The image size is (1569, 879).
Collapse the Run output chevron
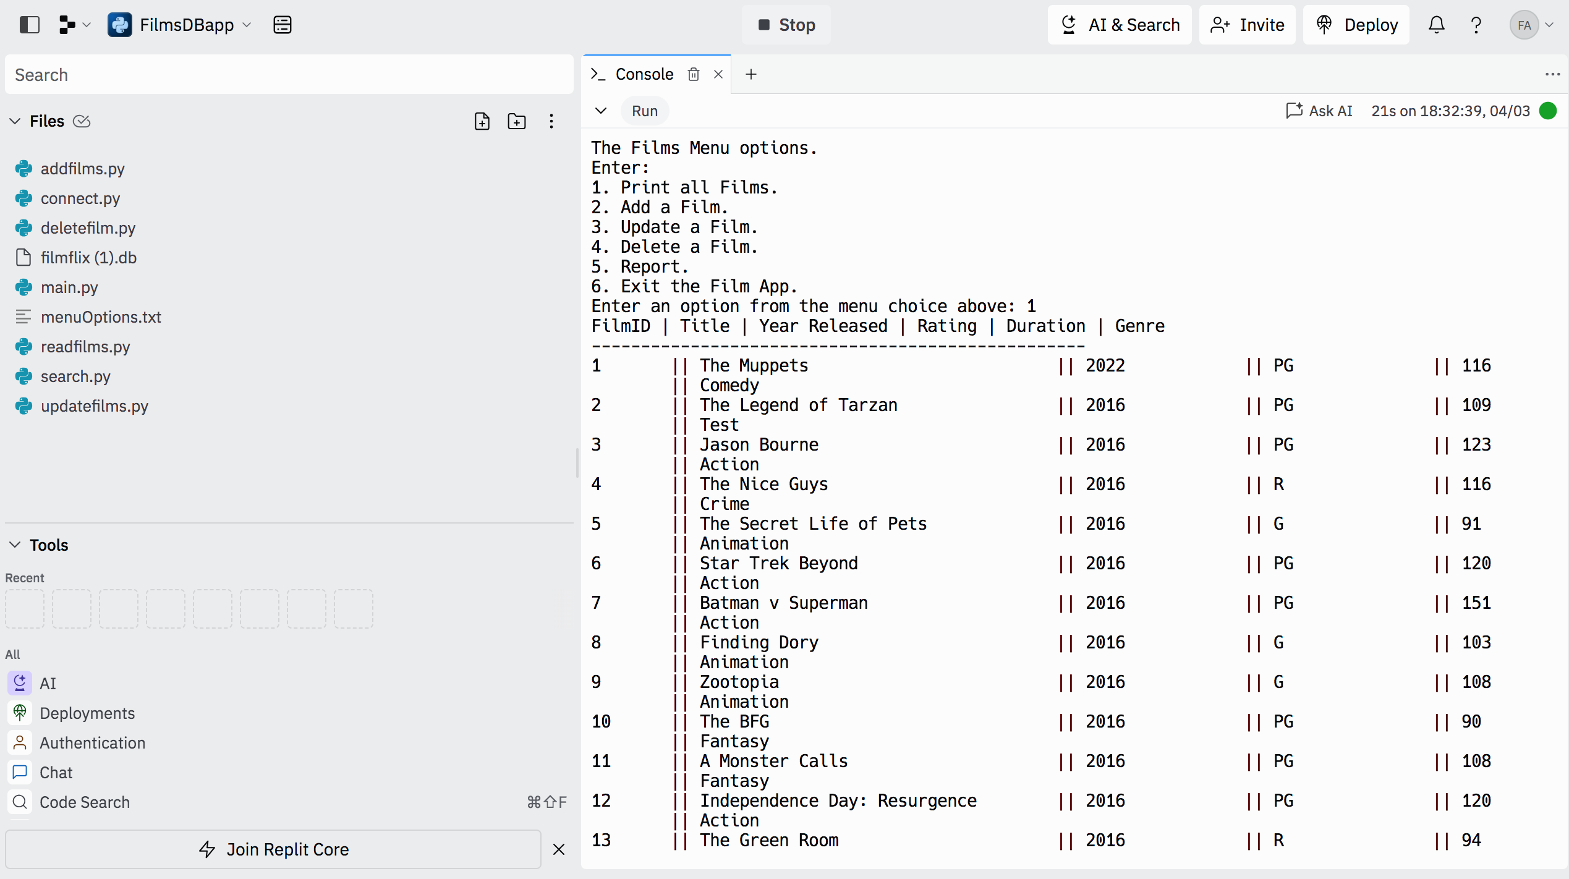tap(600, 111)
